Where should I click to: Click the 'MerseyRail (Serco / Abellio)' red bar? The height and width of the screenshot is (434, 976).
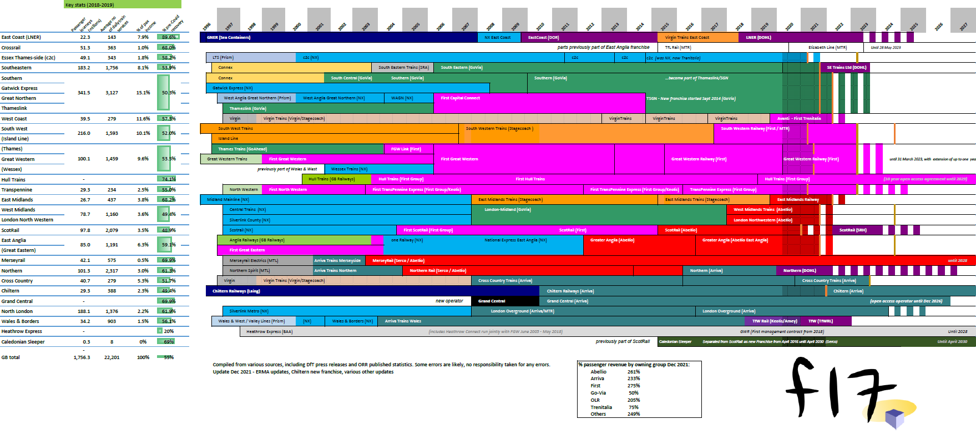670,261
